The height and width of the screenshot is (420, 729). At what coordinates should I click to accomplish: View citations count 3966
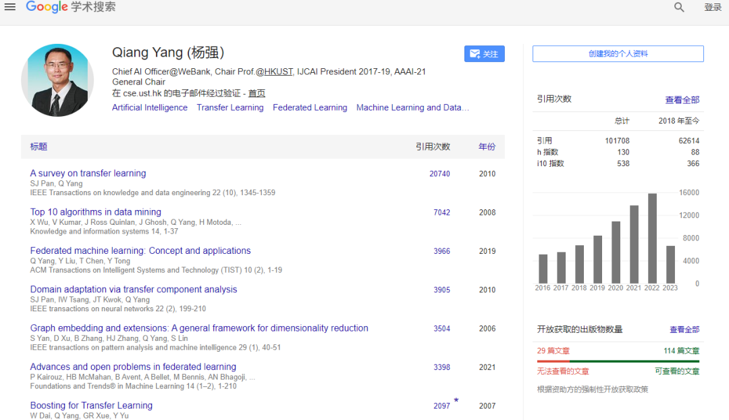441,251
